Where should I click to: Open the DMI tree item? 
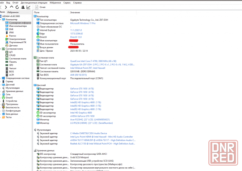click(x=9, y=29)
